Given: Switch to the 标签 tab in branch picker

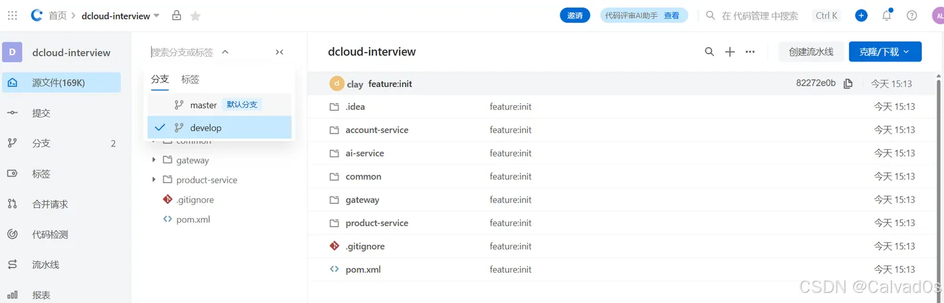Looking at the screenshot, I should pyautogui.click(x=190, y=79).
